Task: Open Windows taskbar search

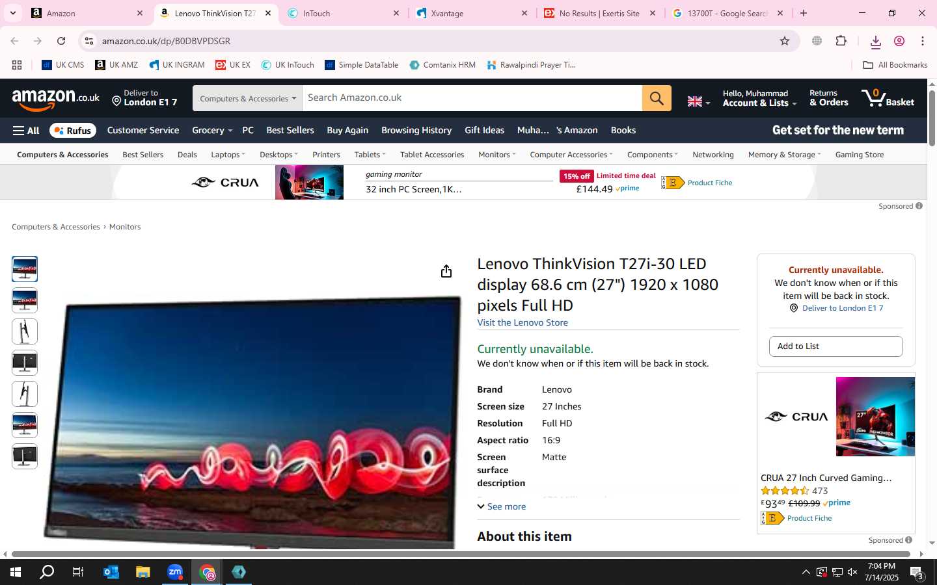Action: click(47, 572)
